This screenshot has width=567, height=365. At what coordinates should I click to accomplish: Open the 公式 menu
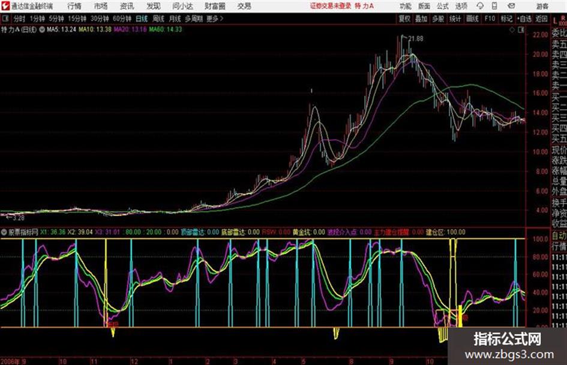443,6
